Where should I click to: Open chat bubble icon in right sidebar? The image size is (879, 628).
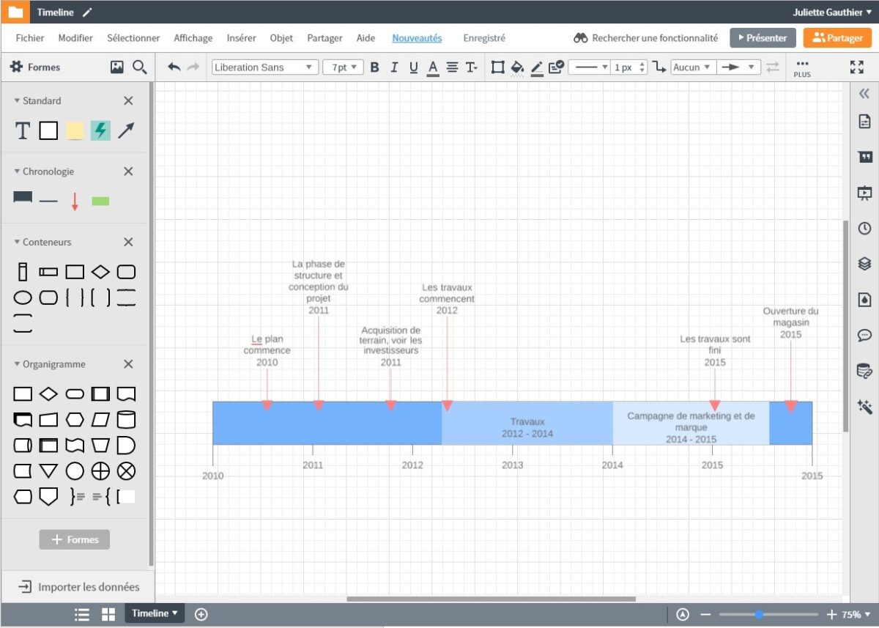coord(864,336)
